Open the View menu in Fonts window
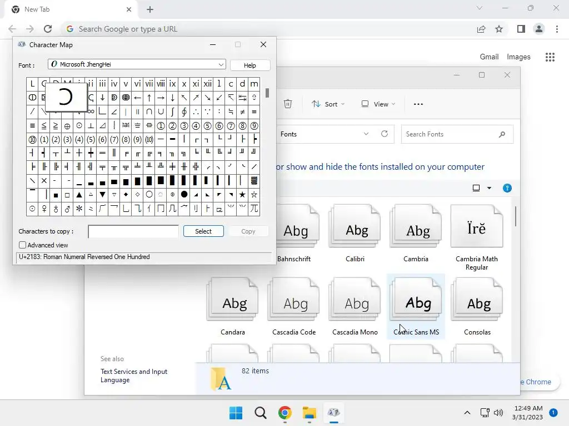This screenshot has height=426, width=569. (378, 104)
